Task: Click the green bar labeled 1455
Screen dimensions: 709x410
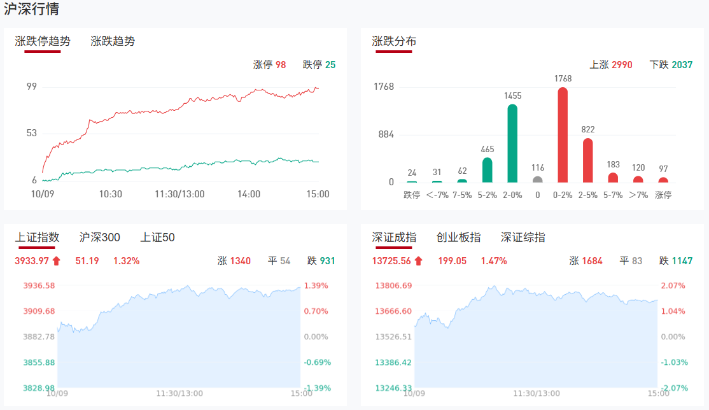Action: coord(512,143)
